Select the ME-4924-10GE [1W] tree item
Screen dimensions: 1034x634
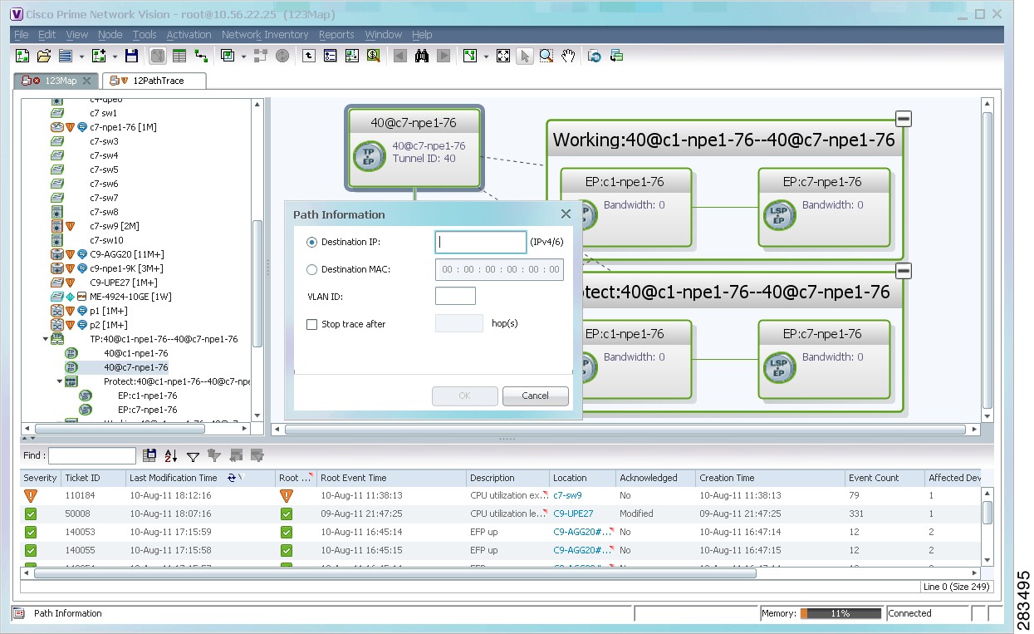tap(130, 297)
